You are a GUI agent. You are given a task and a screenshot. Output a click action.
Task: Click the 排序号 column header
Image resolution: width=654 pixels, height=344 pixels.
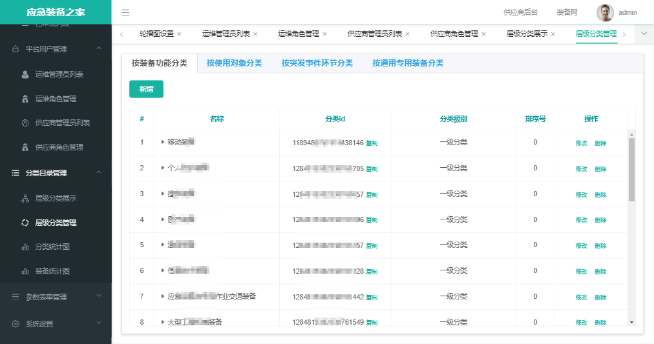[x=535, y=119]
